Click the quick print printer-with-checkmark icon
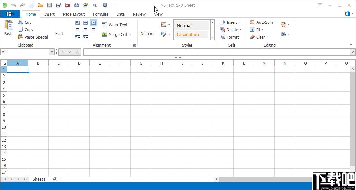356x190 pixels. pyautogui.click(x=85, y=5)
